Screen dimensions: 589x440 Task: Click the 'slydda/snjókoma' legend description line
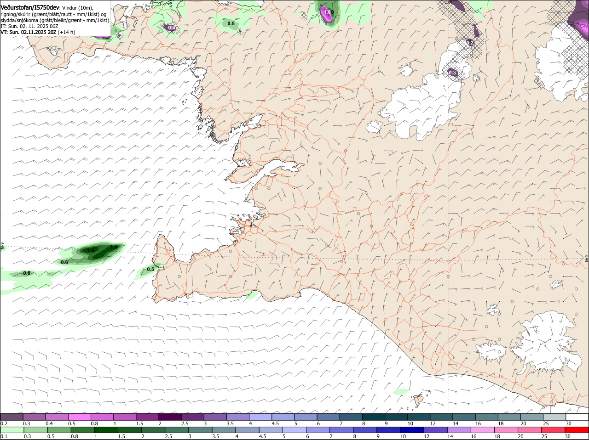[x=55, y=20]
